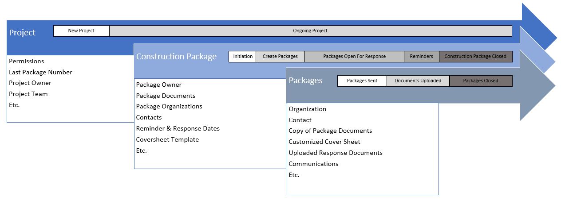Select the Packages Closed stage box
The height and width of the screenshot is (208, 565).
pos(481,81)
